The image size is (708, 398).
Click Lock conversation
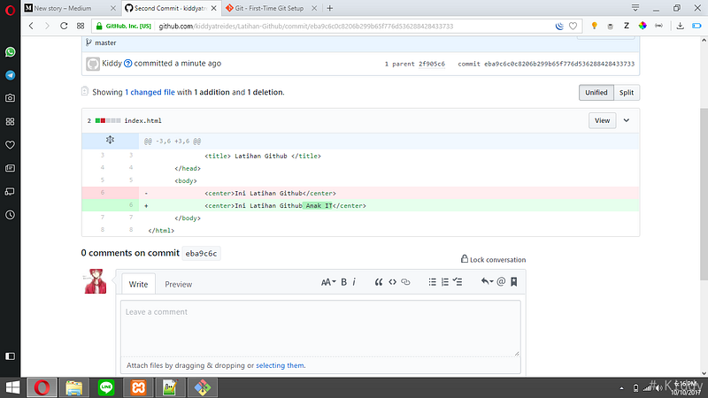[493, 259]
